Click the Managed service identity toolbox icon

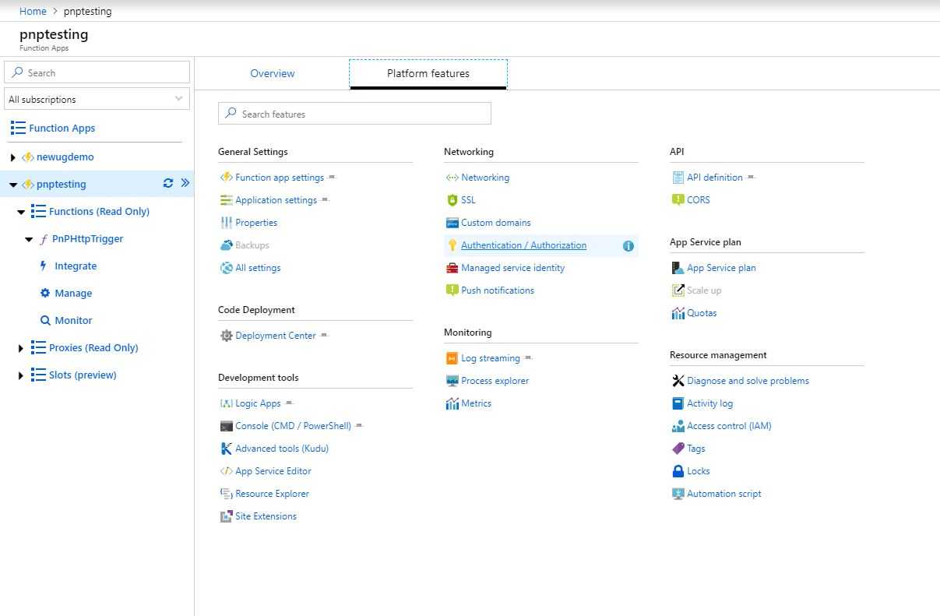point(452,268)
